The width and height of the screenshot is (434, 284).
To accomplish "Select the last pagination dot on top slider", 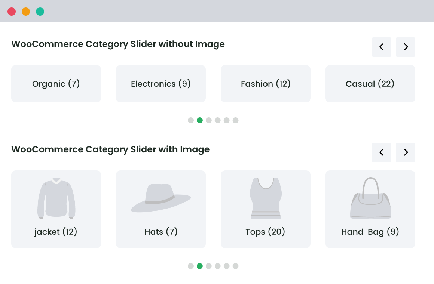I will click(236, 120).
